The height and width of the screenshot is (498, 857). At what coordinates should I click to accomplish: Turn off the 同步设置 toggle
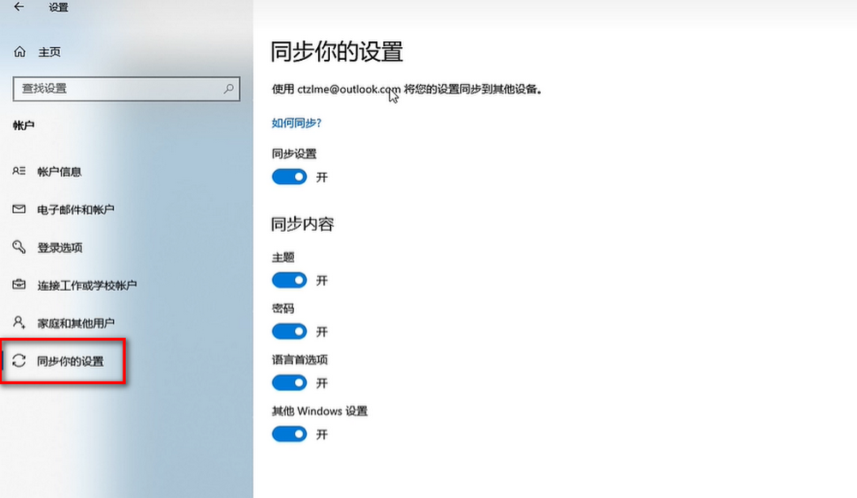pos(289,177)
